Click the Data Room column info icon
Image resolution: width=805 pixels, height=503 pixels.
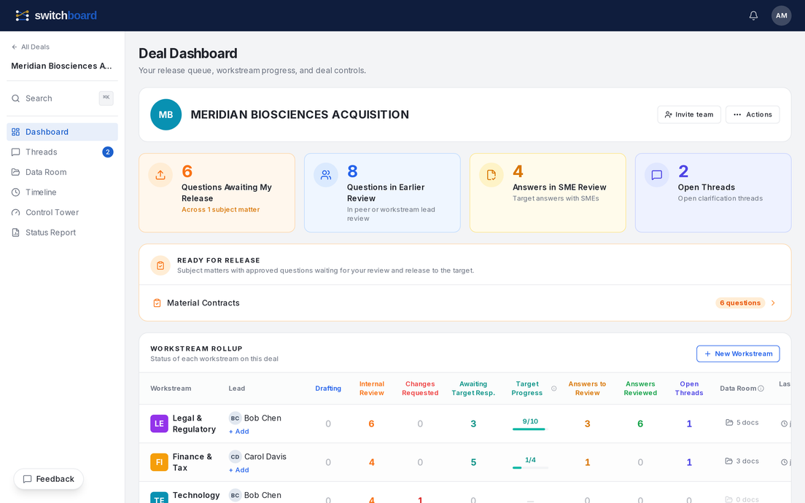[761, 389]
